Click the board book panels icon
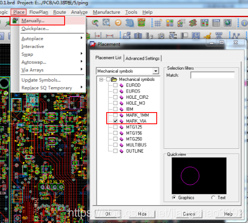 (138, 36)
